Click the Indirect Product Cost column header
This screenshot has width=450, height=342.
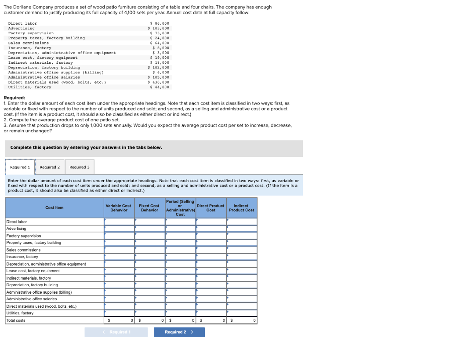(x=242, y=208)
